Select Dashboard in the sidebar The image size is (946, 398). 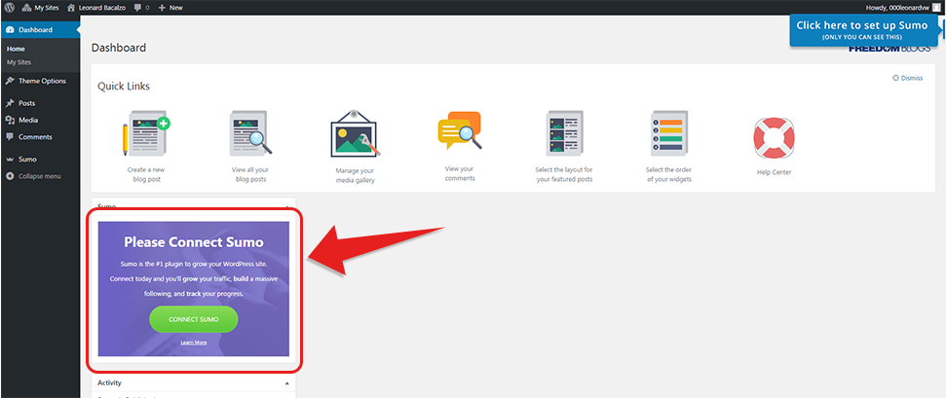[40, 29]
